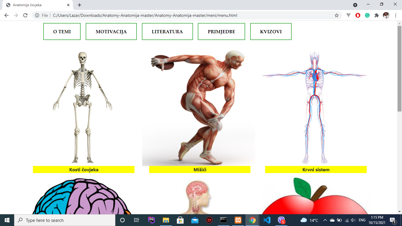This screenshot has height=226, width=402.
Task: Switch to Visual Studio Code on taskbar
Action: 267,220
